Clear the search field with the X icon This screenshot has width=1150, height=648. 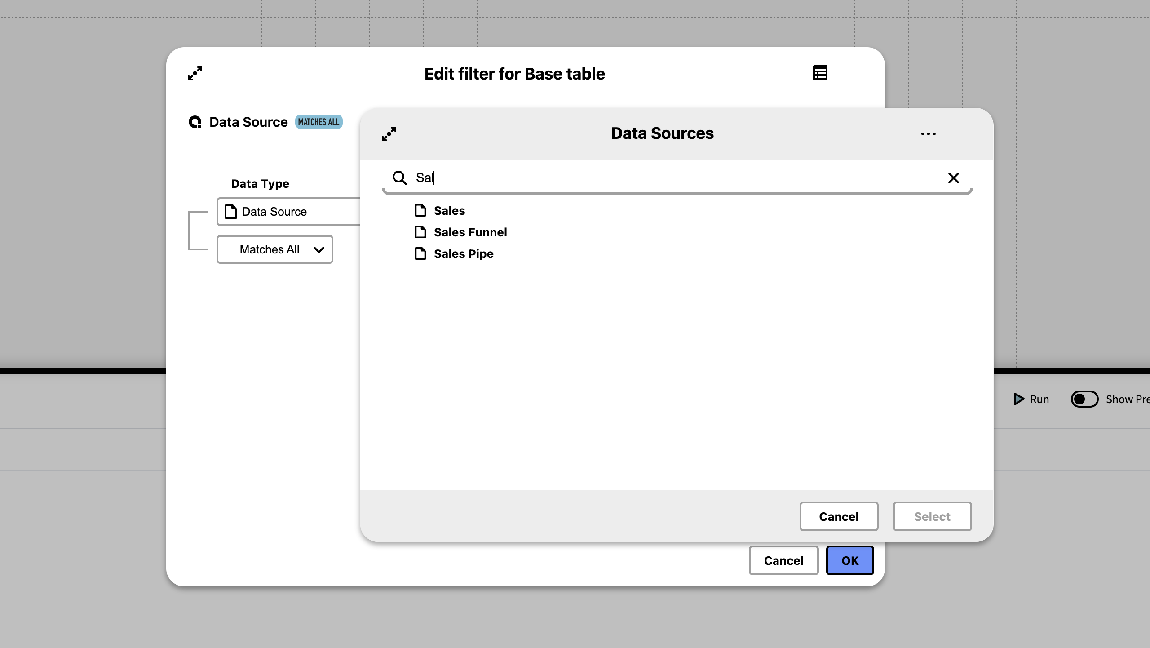tap(953, 178)
